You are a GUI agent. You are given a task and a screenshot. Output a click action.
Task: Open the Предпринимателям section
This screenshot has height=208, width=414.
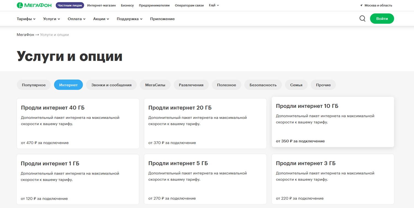[x=154, y=5]
